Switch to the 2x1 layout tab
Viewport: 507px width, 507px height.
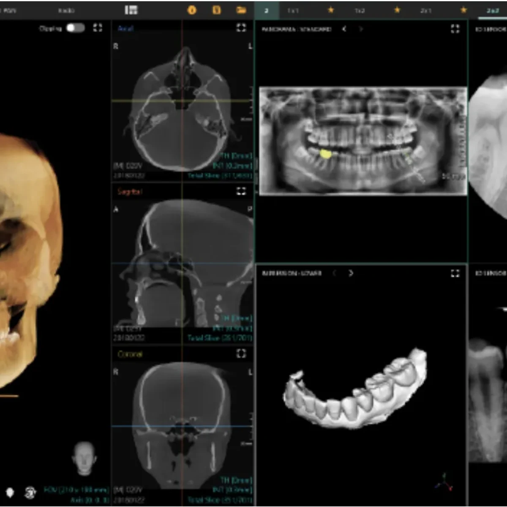[x=426, y=10]
